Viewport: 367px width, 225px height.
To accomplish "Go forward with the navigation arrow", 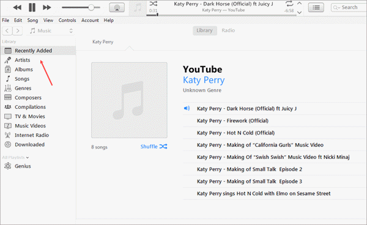I will click(x=18, y=31).
